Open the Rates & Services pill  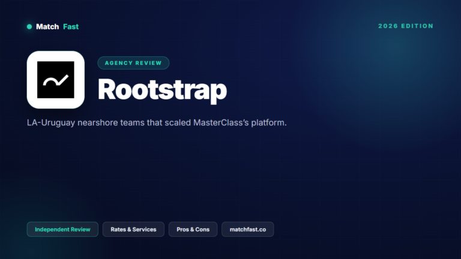click(133, 230)
